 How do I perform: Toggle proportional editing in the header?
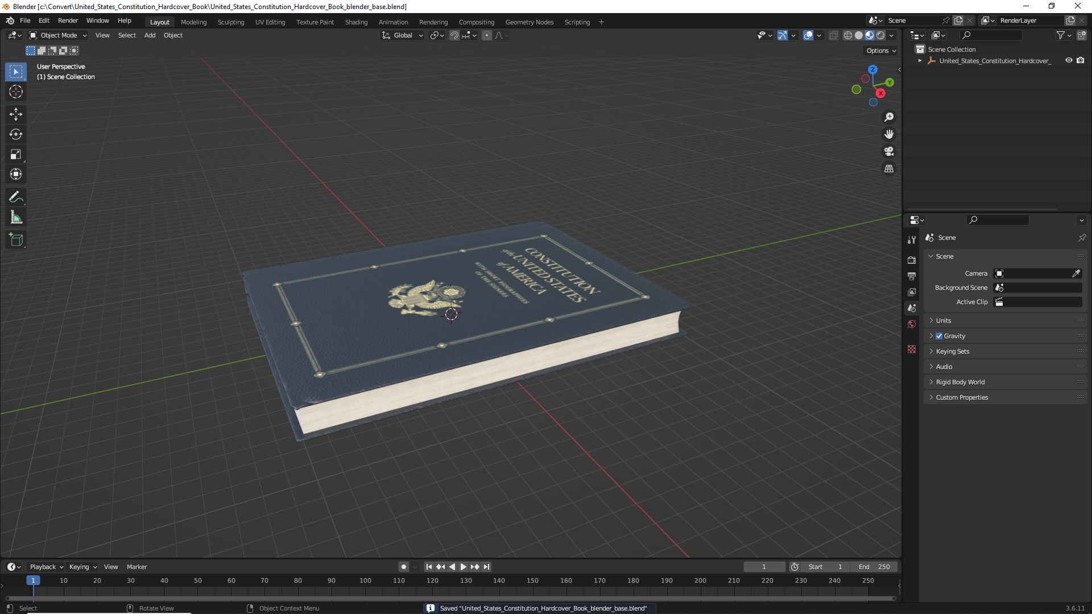coord(487,35)
